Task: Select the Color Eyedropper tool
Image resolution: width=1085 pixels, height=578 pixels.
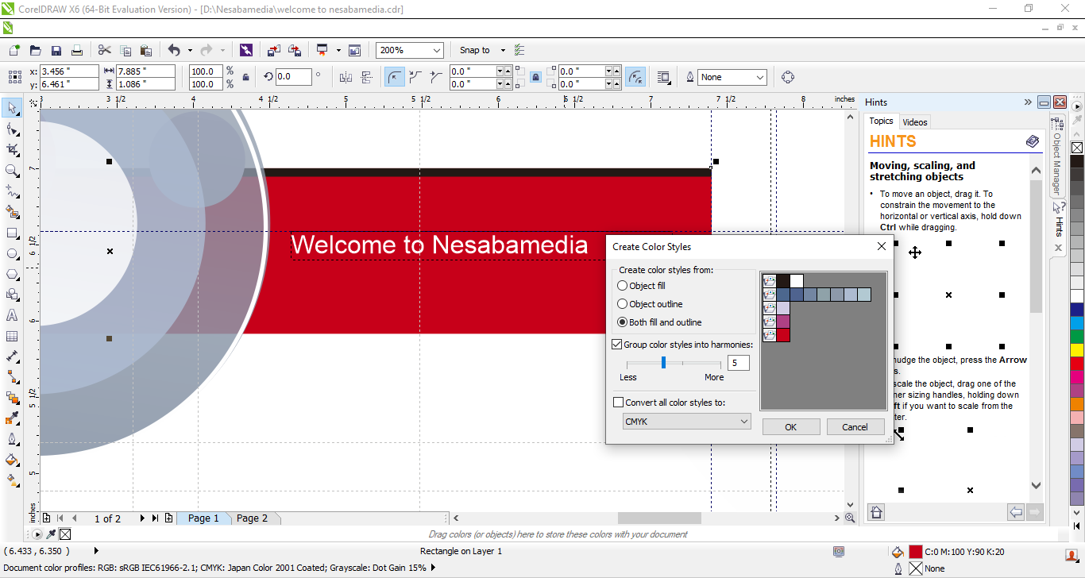Action: coord(12,418)
